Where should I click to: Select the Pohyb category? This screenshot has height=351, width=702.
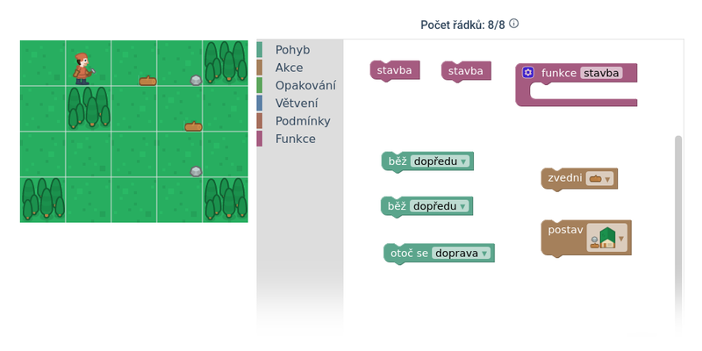pos(292,50)
